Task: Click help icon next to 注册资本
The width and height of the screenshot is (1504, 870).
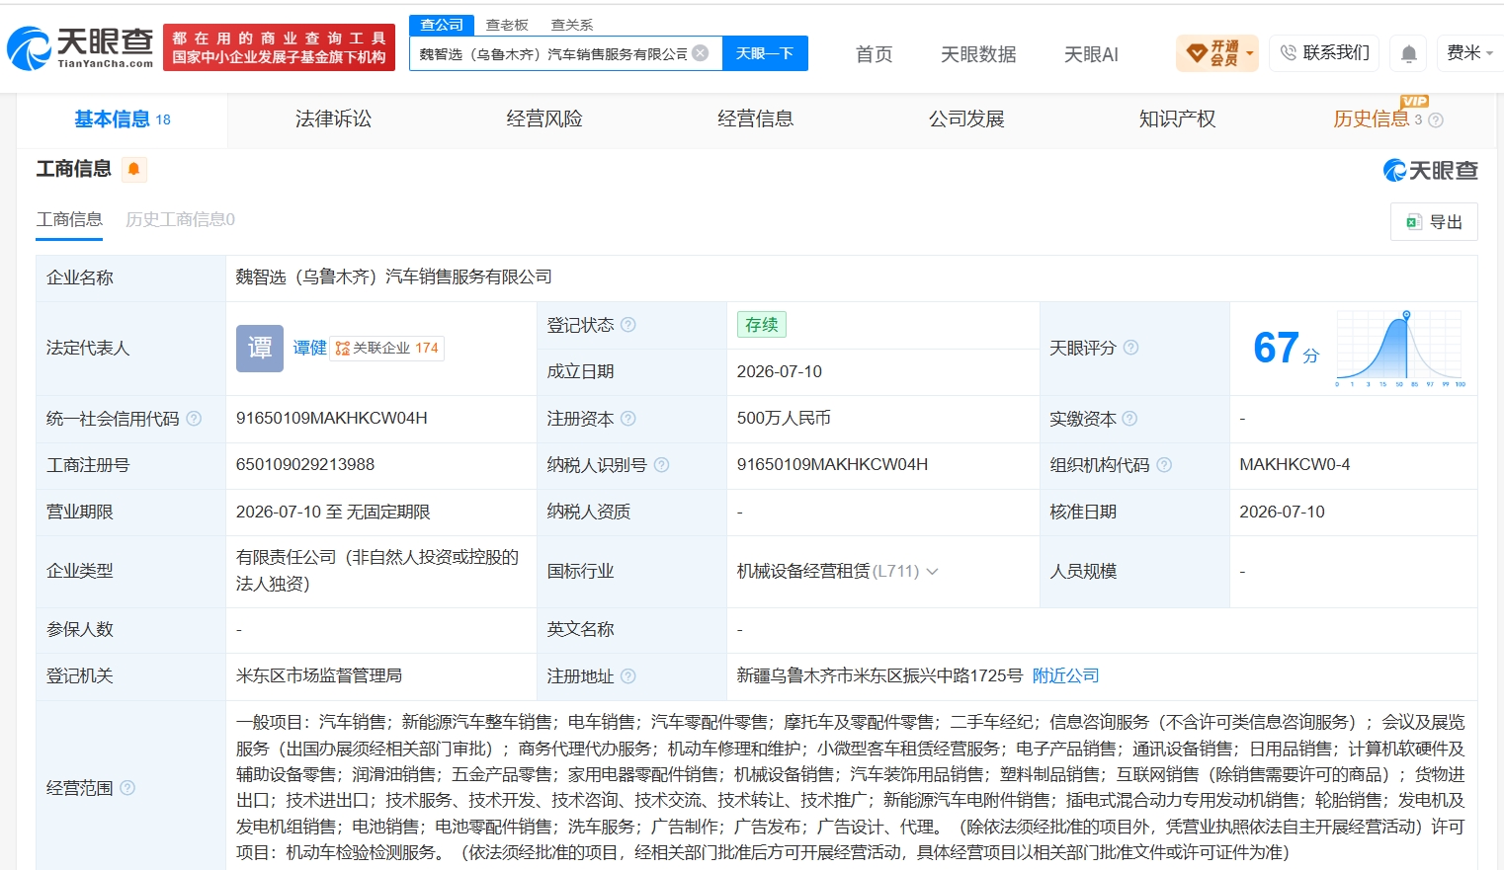Action: pyautogui.click(x=628, y=419)
